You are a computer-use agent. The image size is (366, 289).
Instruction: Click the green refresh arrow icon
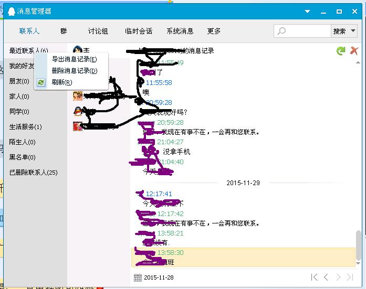click(x=341, y=50)
